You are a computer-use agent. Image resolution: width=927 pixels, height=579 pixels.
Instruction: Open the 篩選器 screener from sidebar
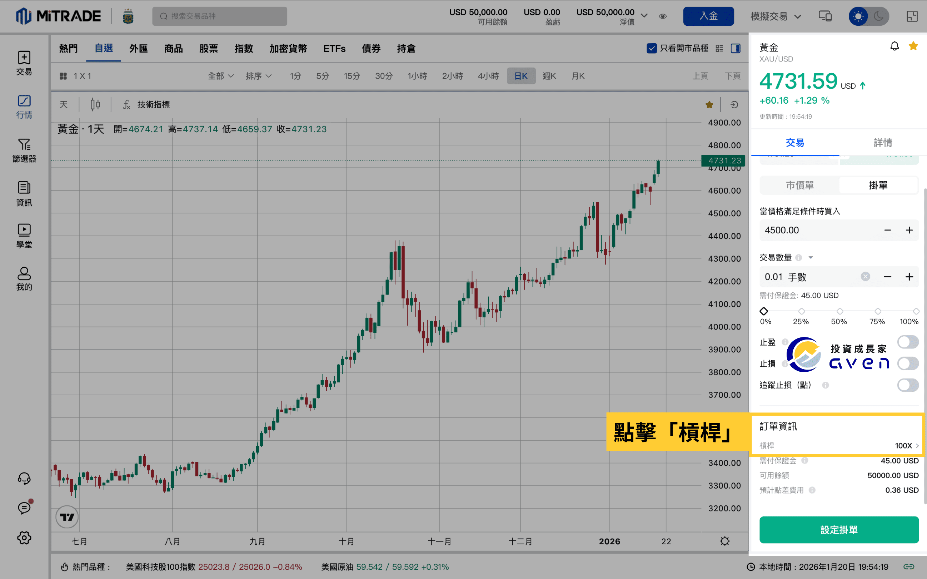24,150
